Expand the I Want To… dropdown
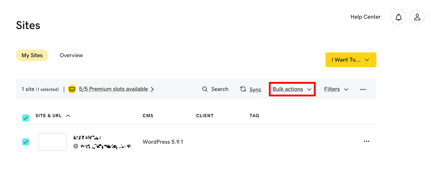The height and width of the screenshot is (172, 431). (351, 60)
